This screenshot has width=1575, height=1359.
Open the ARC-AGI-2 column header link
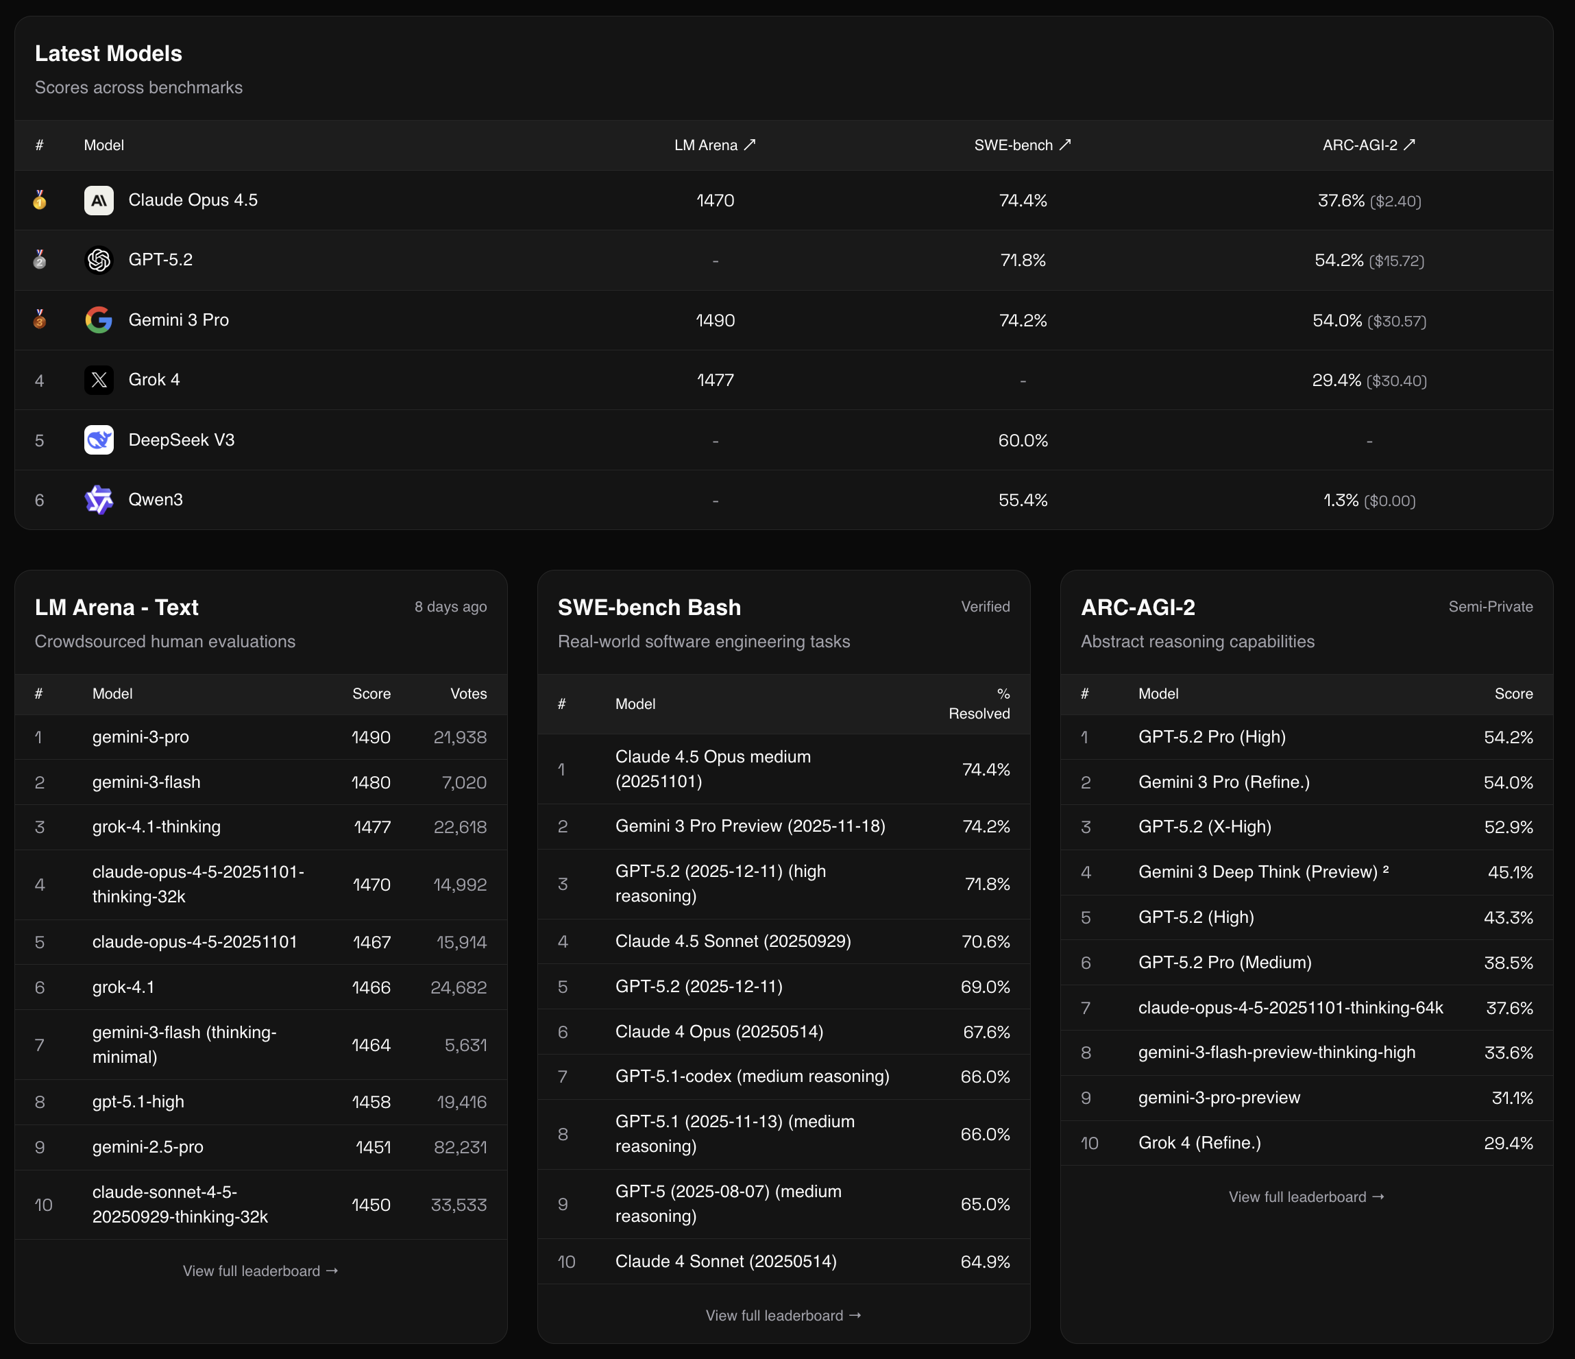pos(1368,145)
